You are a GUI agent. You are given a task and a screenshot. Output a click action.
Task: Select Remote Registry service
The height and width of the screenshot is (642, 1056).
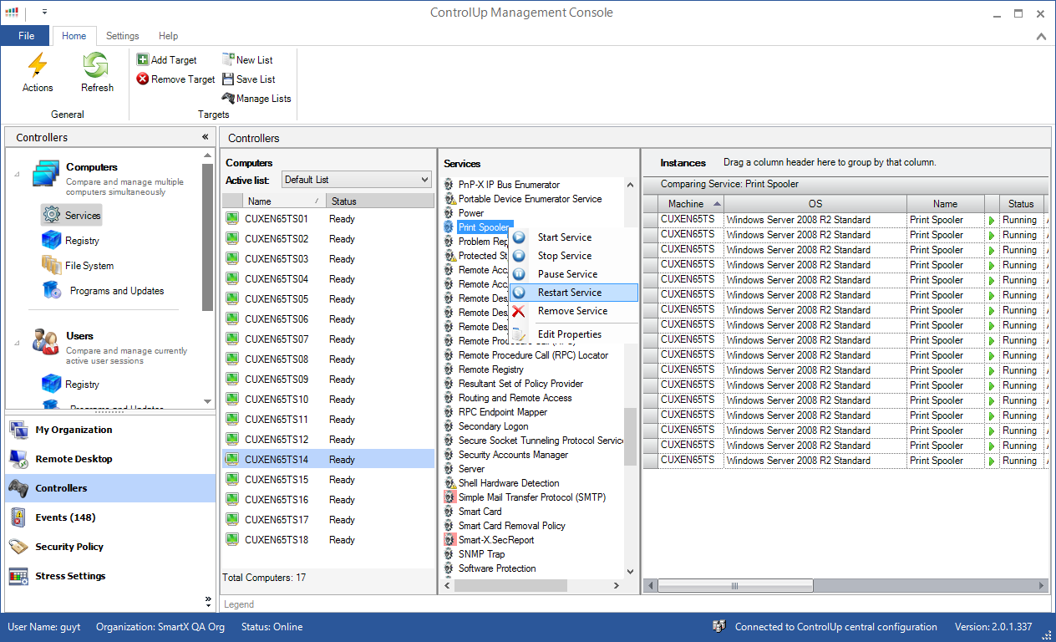[x=491, y=369]
